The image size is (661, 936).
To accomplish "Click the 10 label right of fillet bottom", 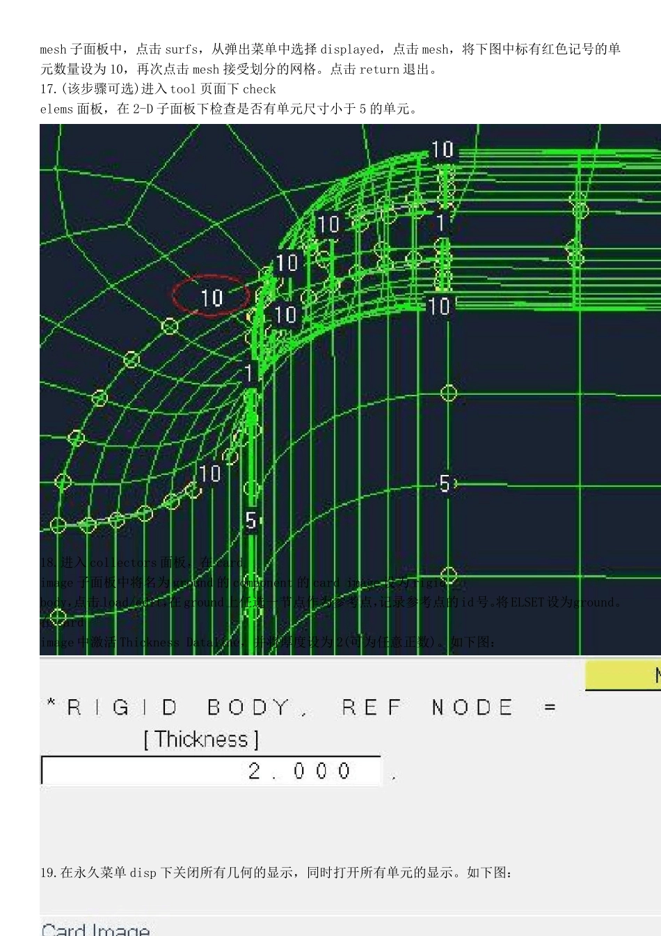I will [439, 306].
